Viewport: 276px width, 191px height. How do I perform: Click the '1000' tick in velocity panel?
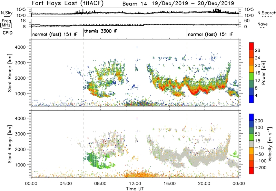point(20,165)
